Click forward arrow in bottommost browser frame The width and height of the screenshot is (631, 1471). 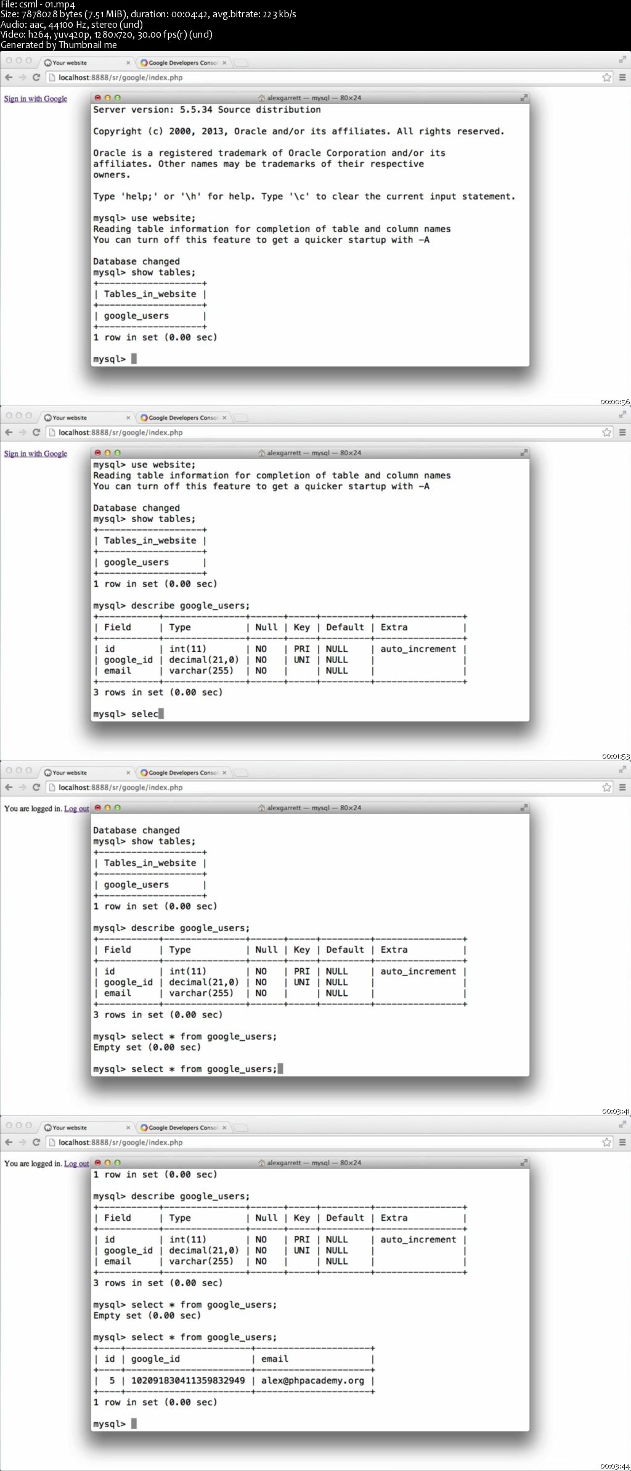pyautogui.click(x=22, y=1143)
